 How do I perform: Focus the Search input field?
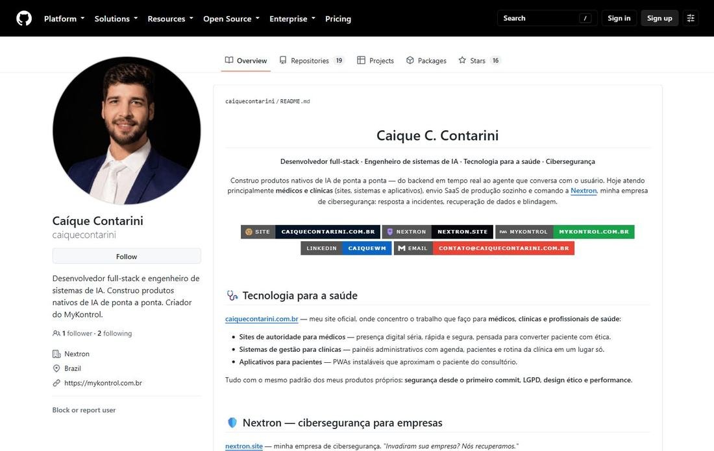(x=547, y=18)
